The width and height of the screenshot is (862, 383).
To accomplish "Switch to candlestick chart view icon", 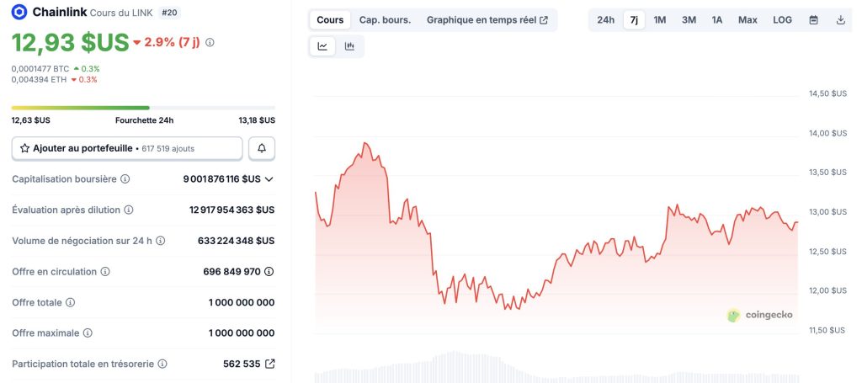I will (x=349, y=46).
